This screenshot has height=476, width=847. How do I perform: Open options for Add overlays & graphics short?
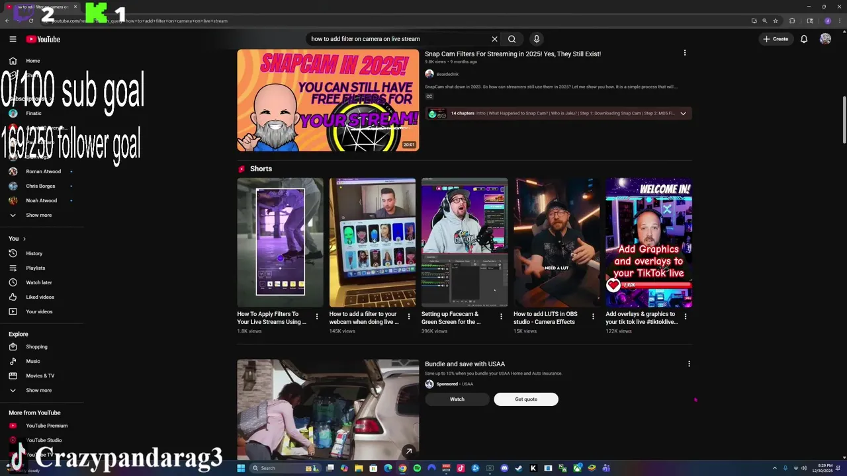pyautogui.click(x=686, y=317)
